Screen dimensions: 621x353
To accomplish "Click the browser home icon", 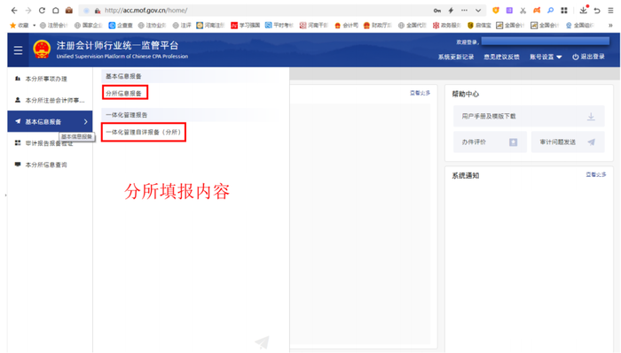I will tap(55, 11).
